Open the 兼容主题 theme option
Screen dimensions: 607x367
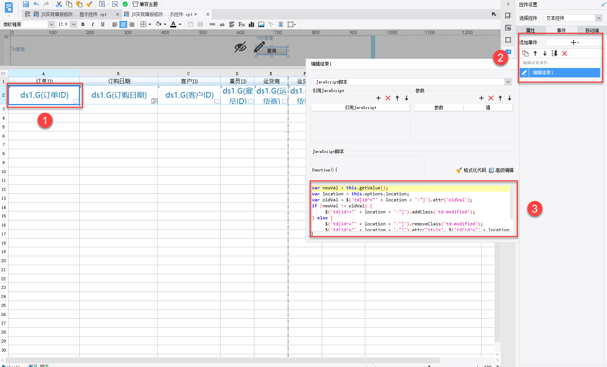click(x=145, y=4)
